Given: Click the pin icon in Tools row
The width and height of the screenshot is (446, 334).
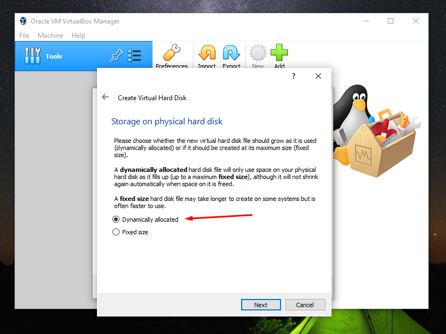Looking at the screenshot, I should 116,56.
